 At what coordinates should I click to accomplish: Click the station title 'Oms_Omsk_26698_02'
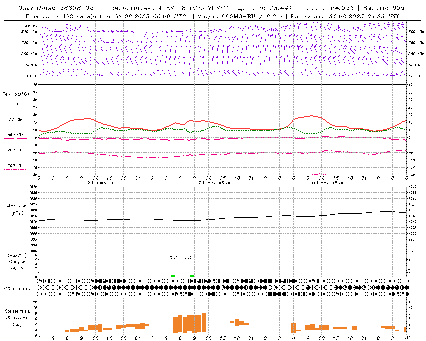pos(56,8)
